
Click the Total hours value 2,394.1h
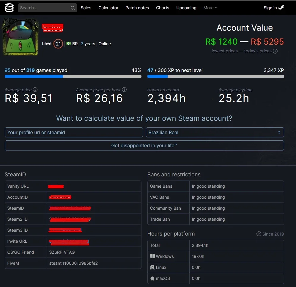tap(200, 245)
